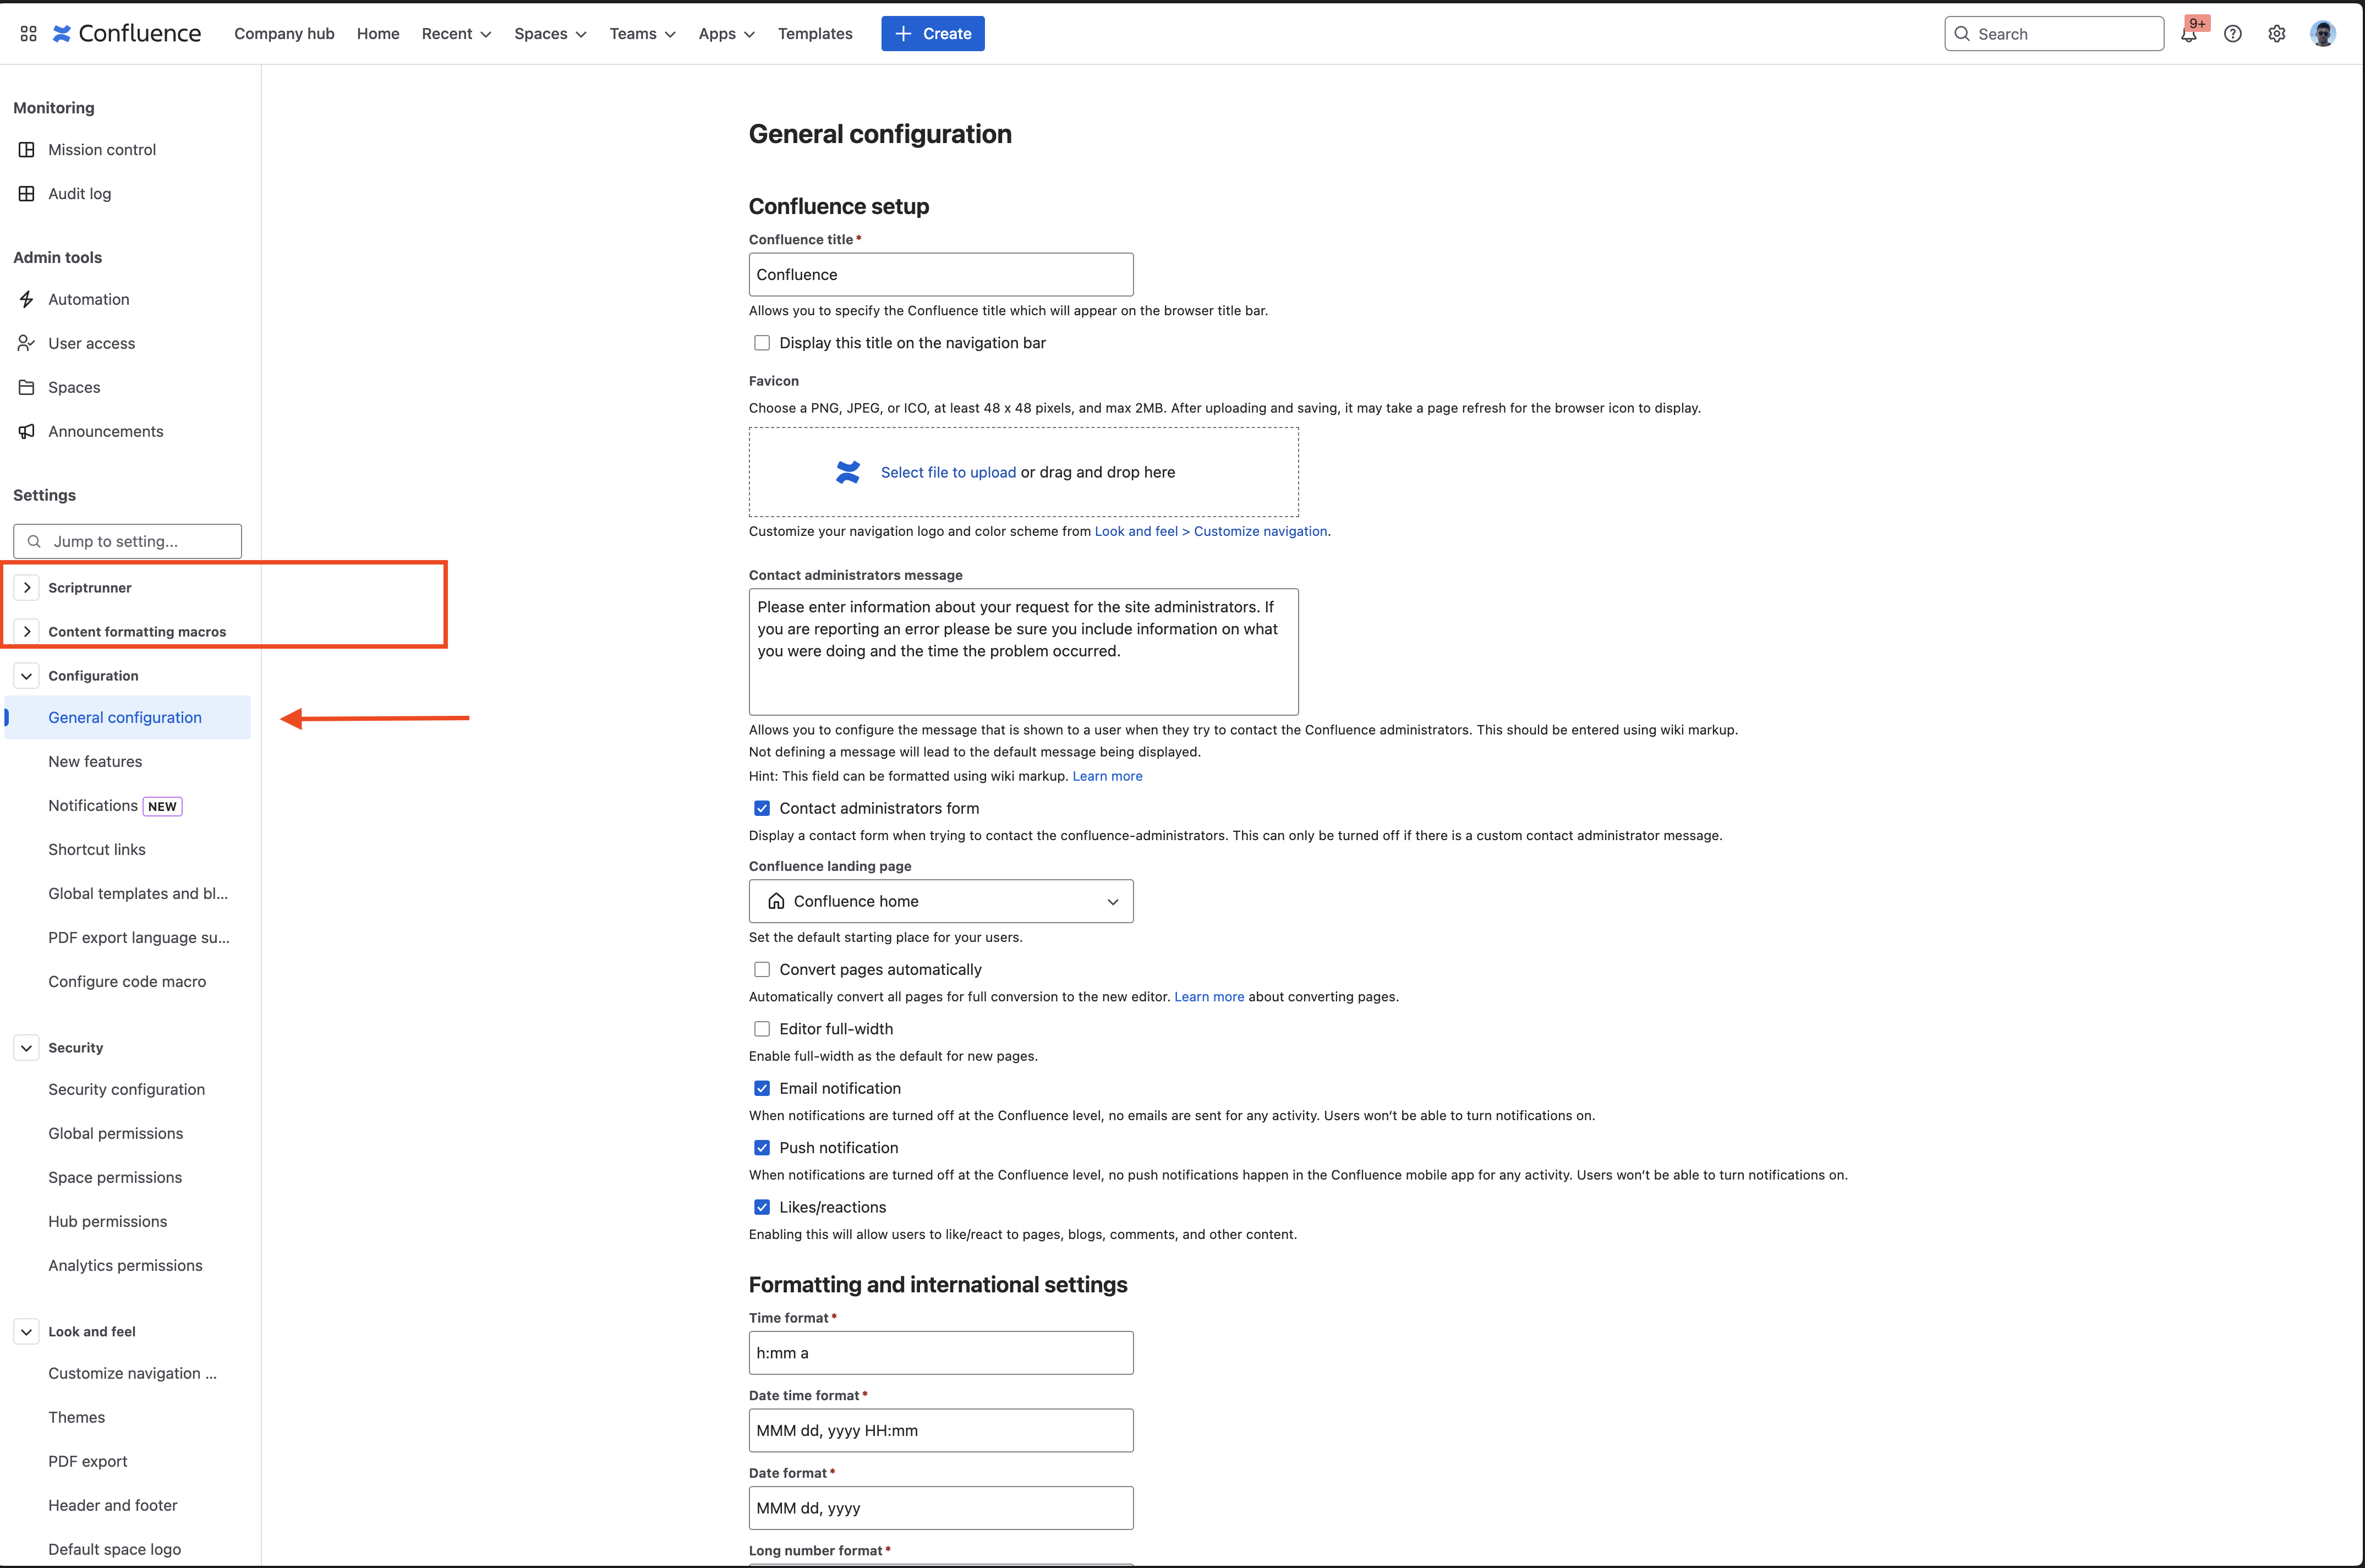The image size is (2365, 1568).
Task: Click Select file to upload for favicon
Action: (947, 471)
